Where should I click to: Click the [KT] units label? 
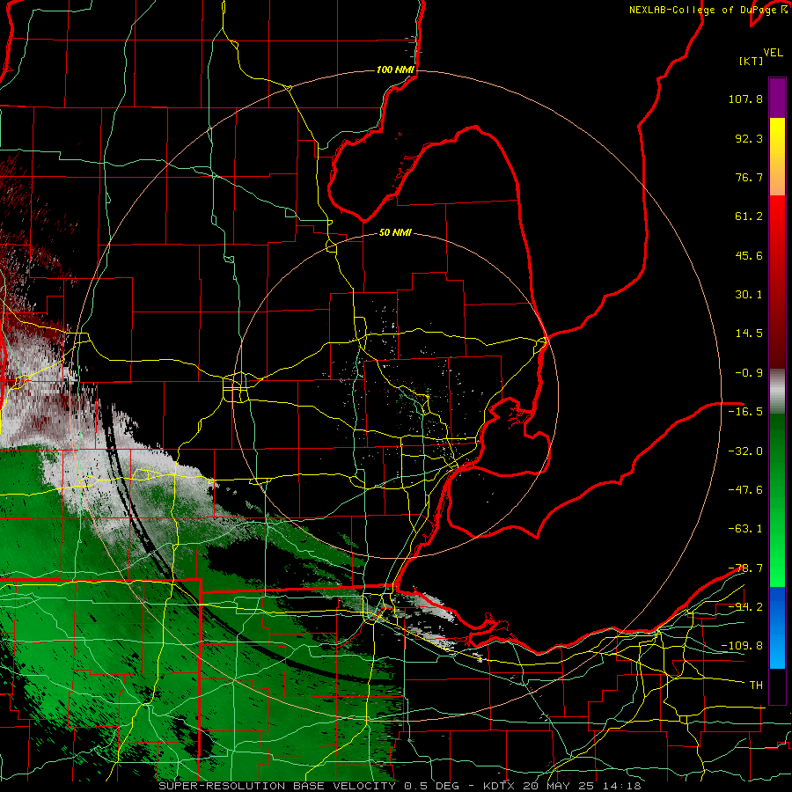pyautogui.click(x=751, y=61)
